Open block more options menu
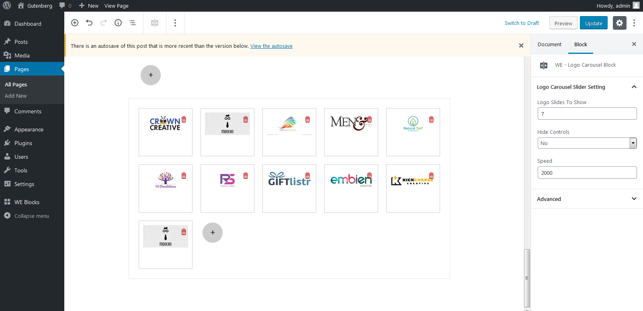This screenshot has height=311, width=643. [175, 23]
